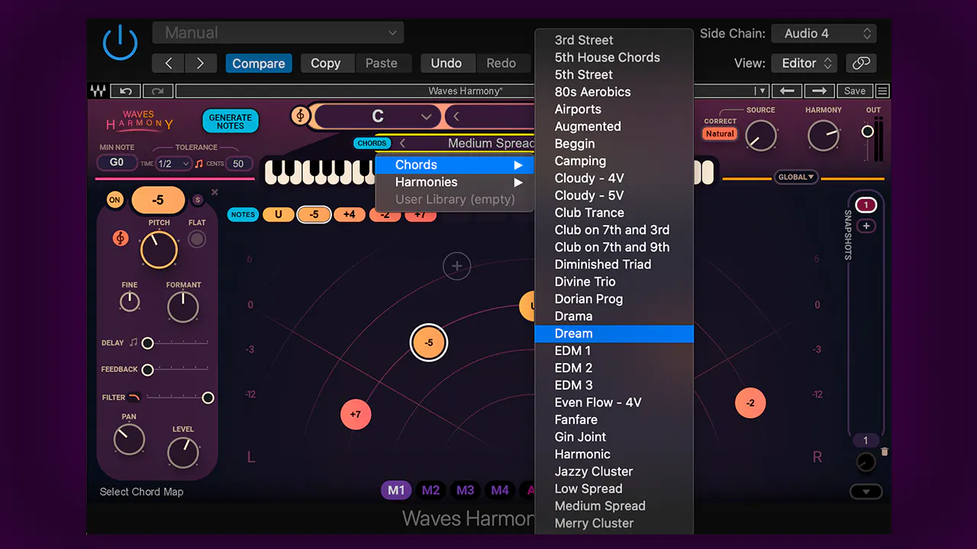Viewport: 977px width, 549px height.
Task: Expand the Harmonies submenu
Action: (x=454, y=182)
